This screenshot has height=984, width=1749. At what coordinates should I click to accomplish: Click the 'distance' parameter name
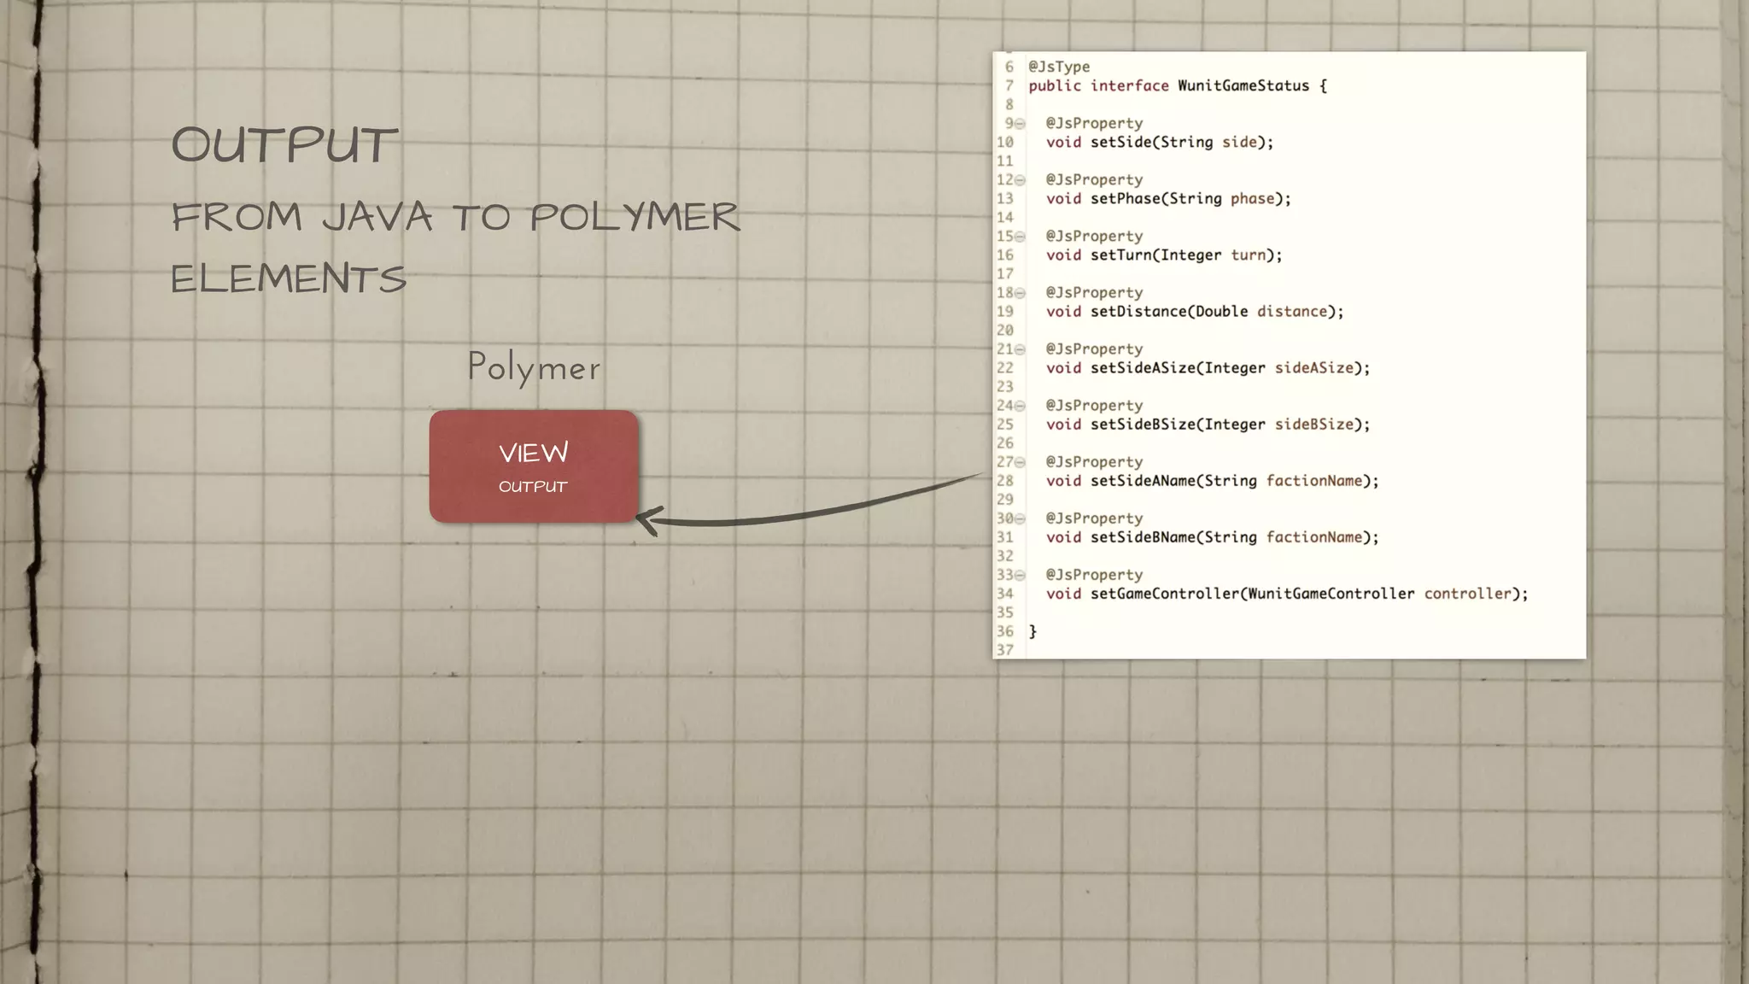pyautogui.click(x=1291, y=311)
